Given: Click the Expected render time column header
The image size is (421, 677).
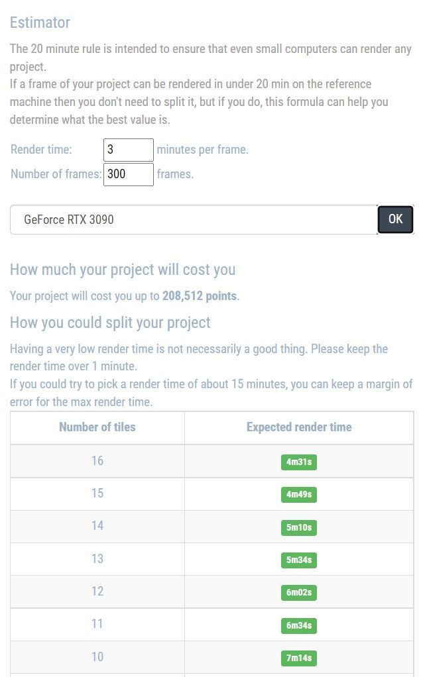Looking at the screenshot, I should click(x=299, y=427).
